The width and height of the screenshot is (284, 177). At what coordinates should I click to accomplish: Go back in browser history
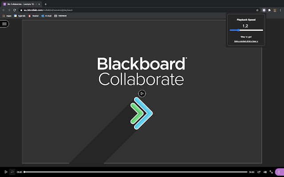4,10
